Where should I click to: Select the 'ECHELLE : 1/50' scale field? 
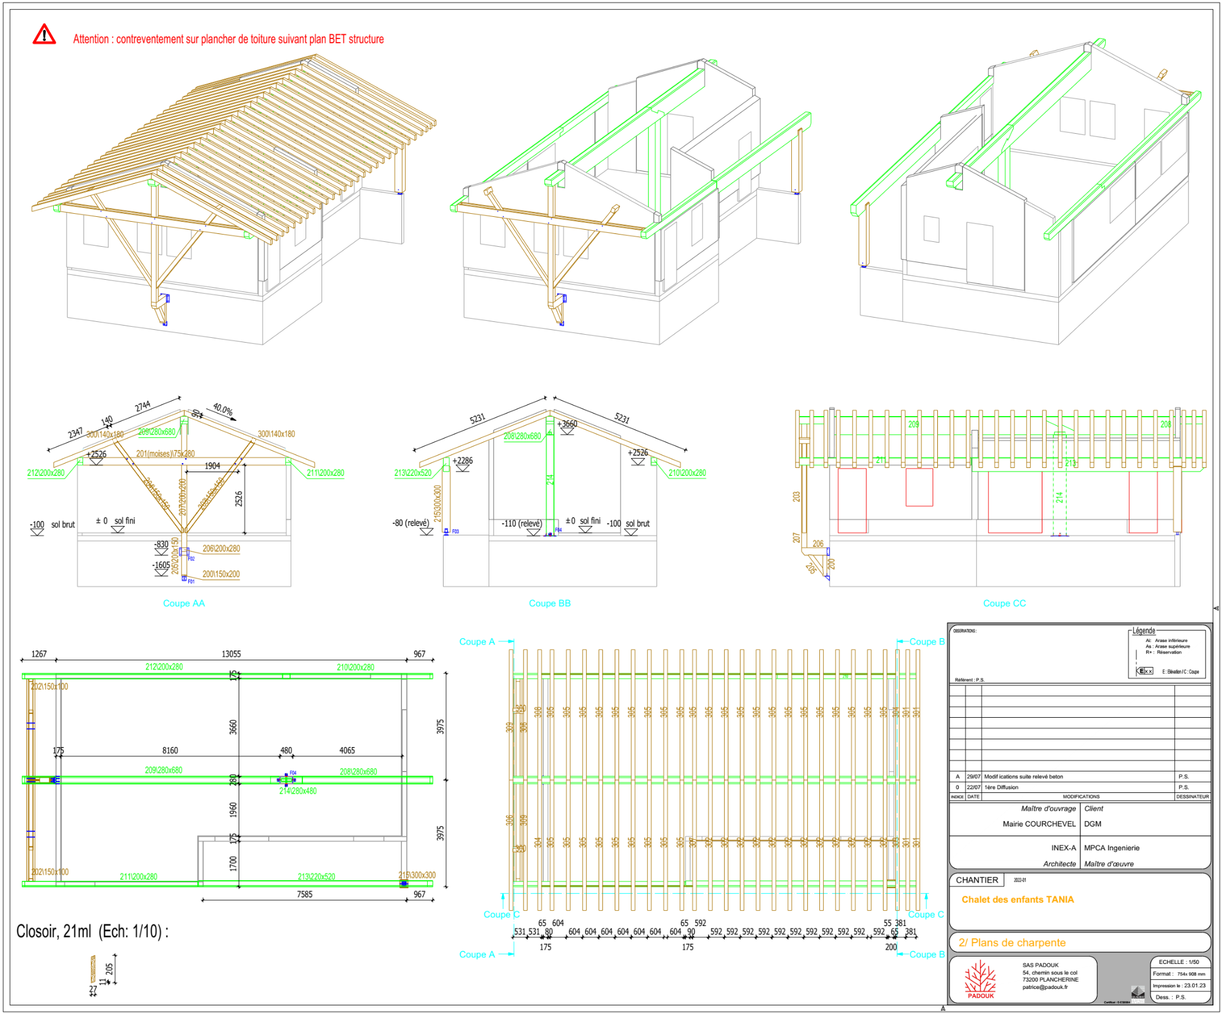(x=1179, y=962)
